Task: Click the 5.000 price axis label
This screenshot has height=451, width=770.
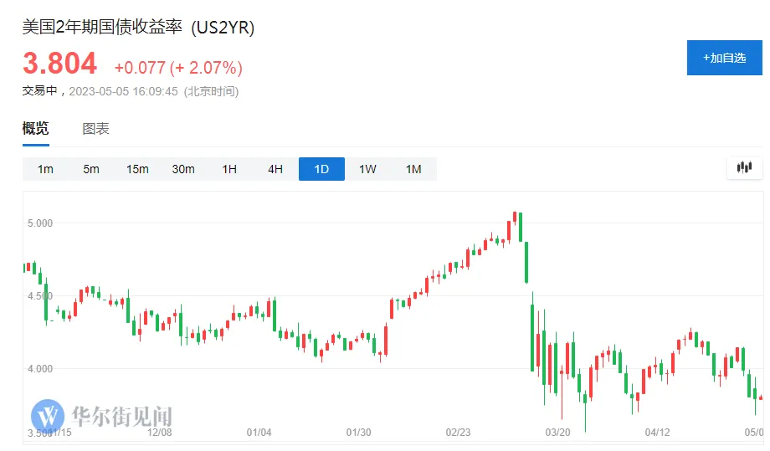Action: point(39,223)
